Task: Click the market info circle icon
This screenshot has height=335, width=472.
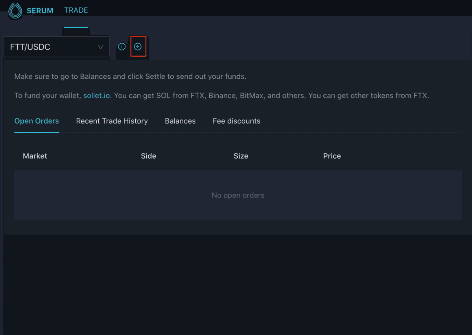Action: point(122,47)
